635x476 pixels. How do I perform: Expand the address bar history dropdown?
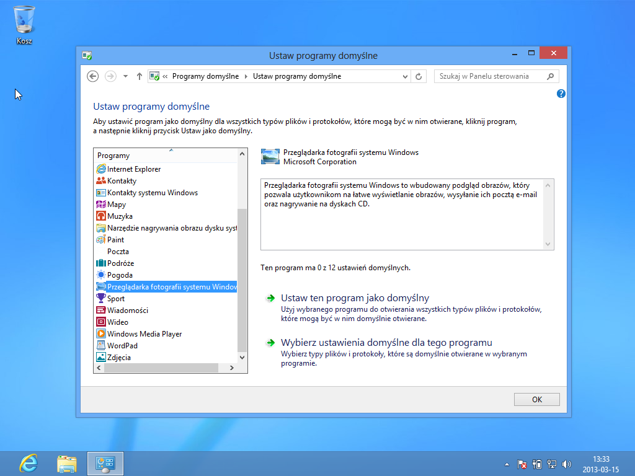click(x=405, y=76)
